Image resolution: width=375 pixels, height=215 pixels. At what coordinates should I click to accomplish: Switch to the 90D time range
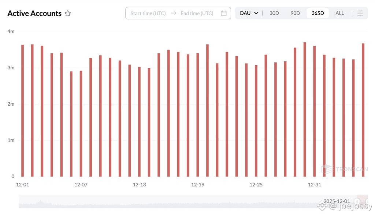(295, 13)
